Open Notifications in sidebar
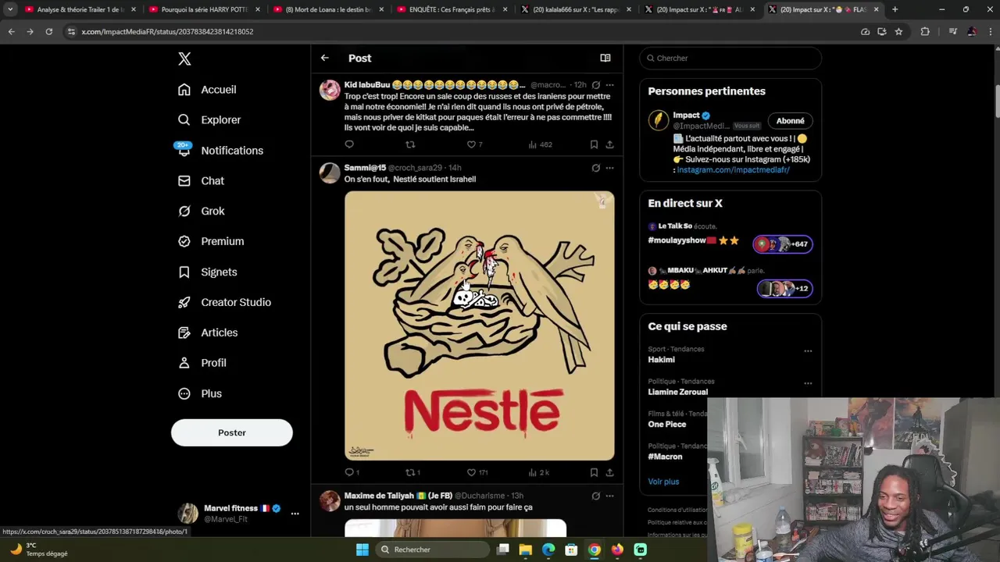 pos(220,151)
